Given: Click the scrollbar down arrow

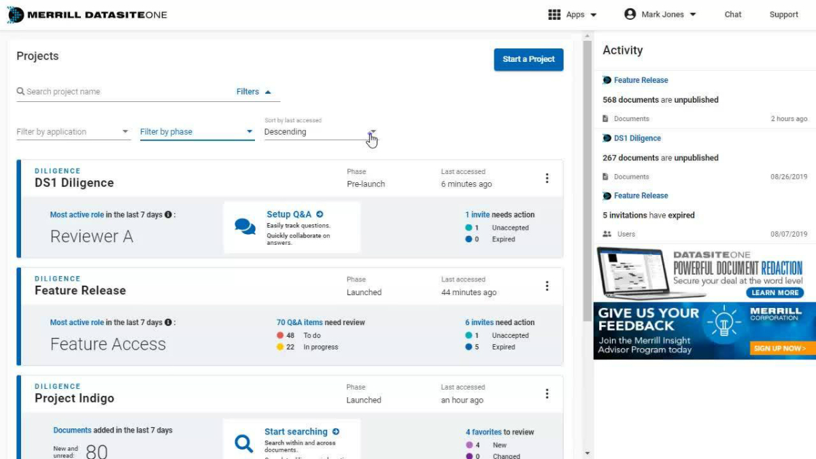Looking at the screenshot, I should click(x=588, y=453).
